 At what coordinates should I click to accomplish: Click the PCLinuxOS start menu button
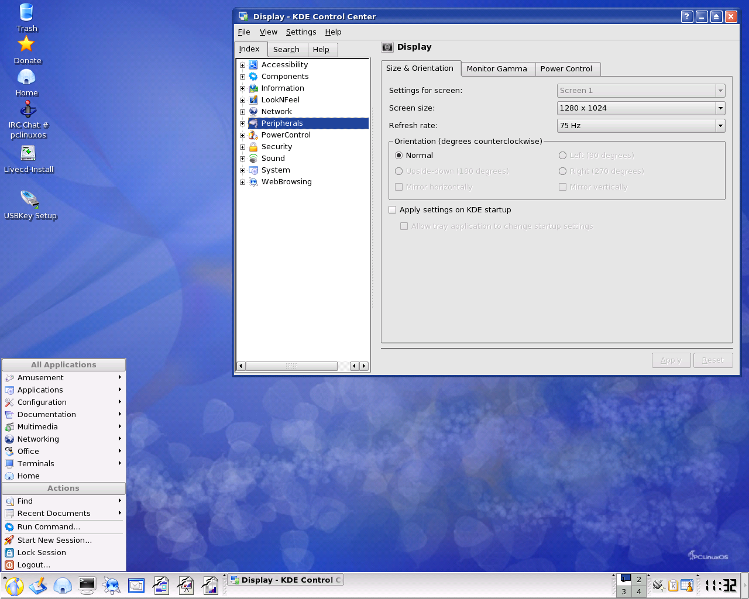click(14, 586)
